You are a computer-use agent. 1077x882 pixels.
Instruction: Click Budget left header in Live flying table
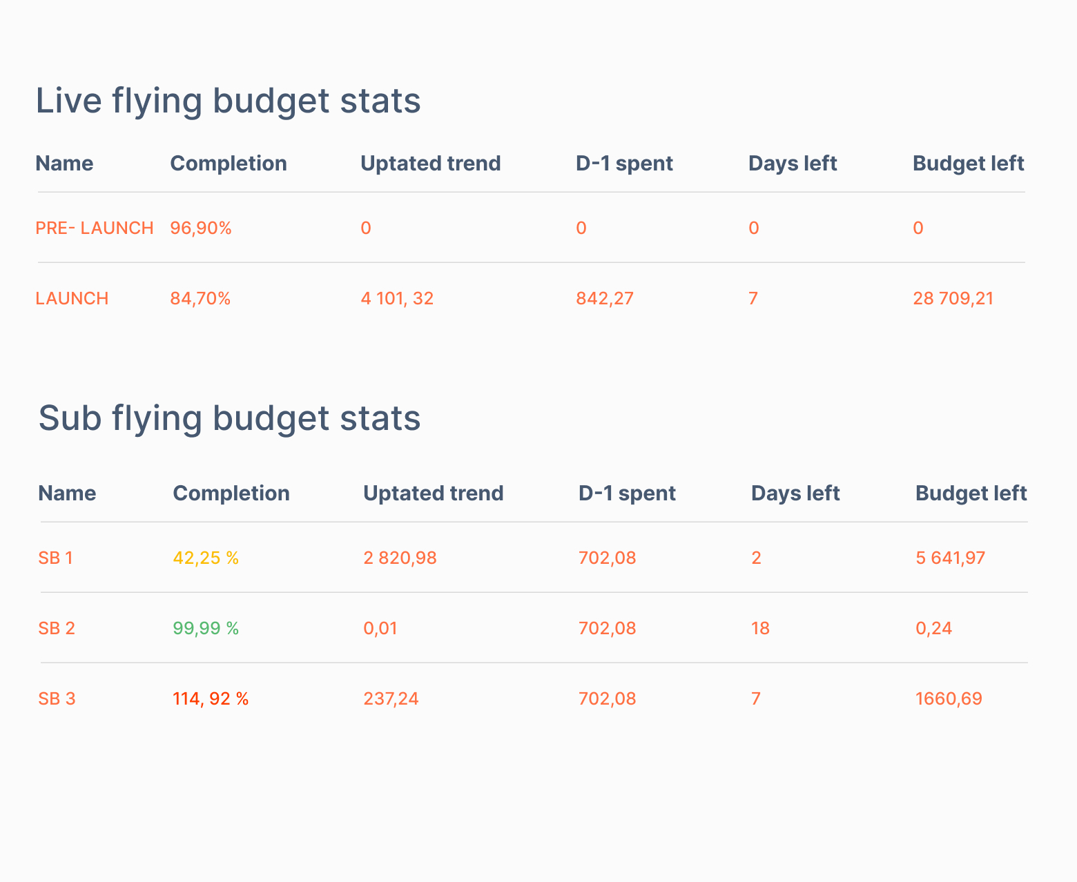coord(968,164)
